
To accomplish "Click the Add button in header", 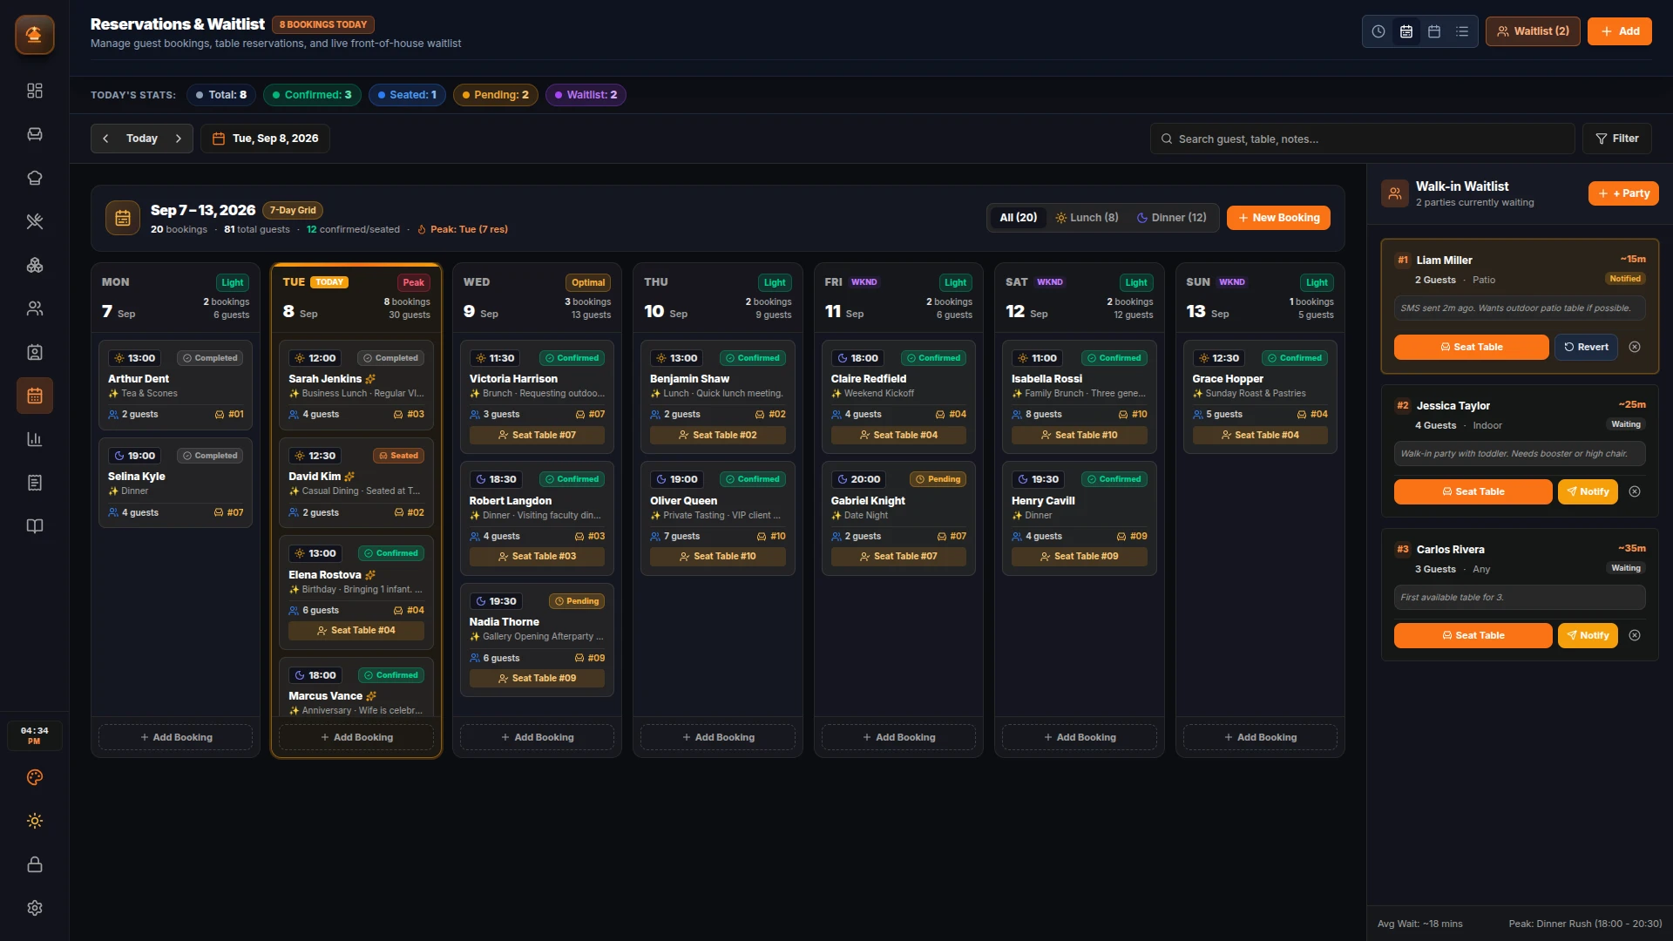I will tap(1620, 31).
